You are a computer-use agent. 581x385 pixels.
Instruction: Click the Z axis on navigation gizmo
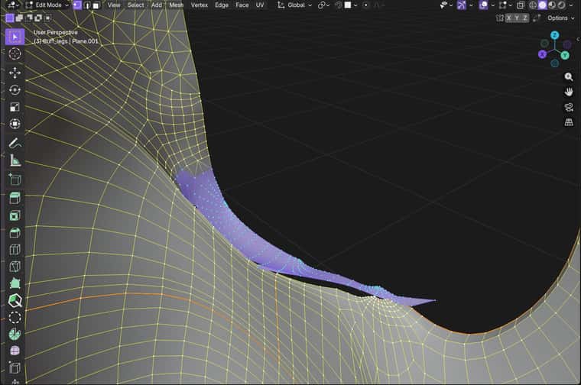click(555, 35)
